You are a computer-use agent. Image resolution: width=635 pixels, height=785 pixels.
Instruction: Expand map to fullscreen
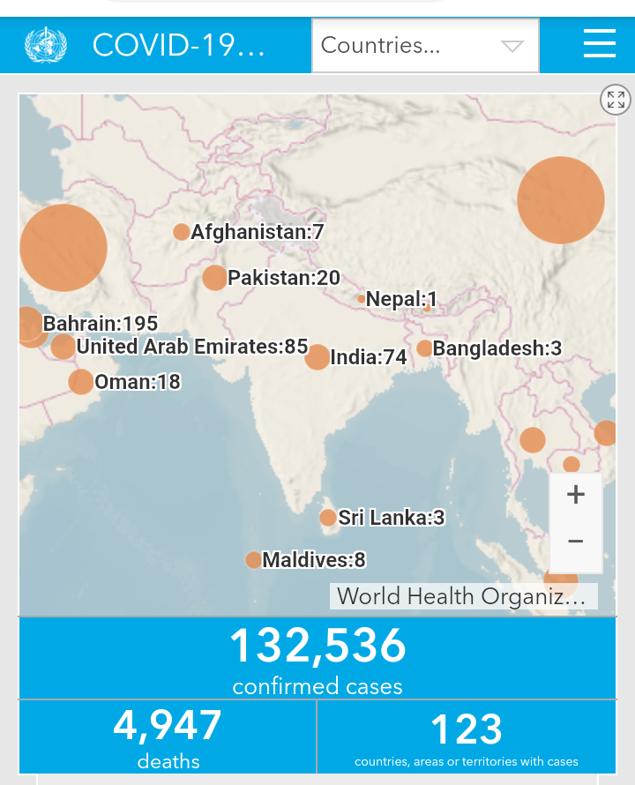(616, 100)
